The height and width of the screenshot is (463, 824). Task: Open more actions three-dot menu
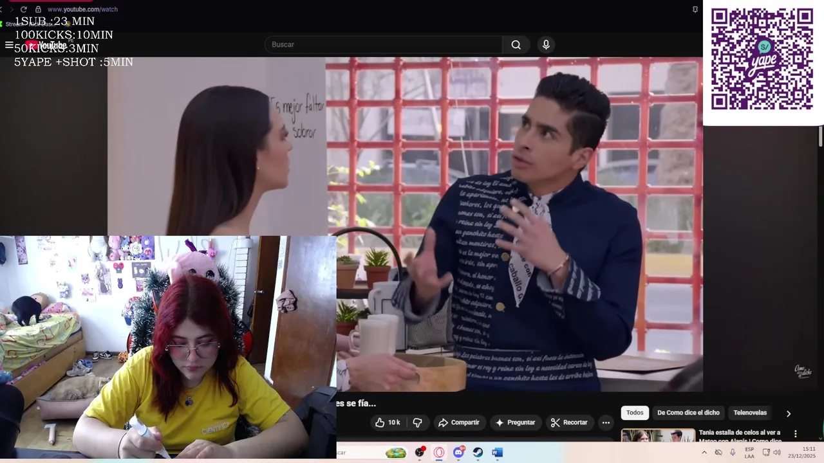click(606, 422)
